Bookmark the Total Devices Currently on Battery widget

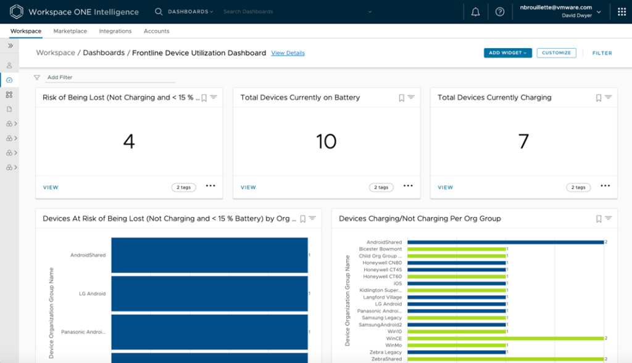coord(401,97)
